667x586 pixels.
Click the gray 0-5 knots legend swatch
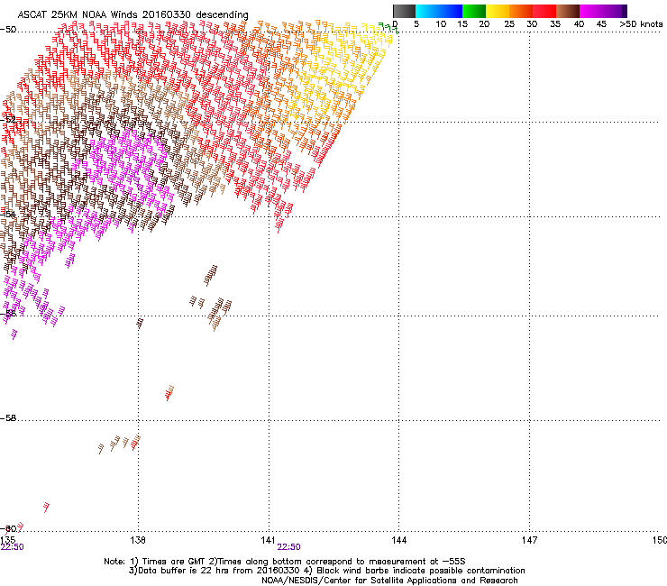pyautogui.click(x=404, y=11)
